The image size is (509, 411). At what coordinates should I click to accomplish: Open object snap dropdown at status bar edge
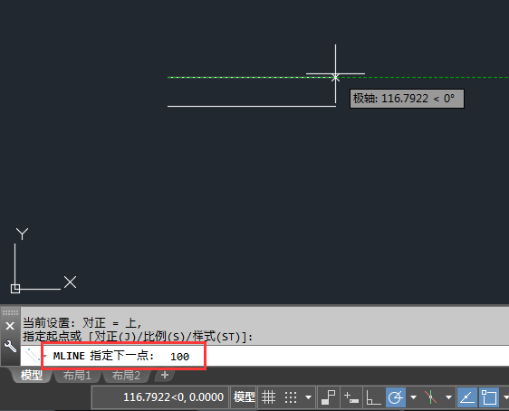pos(505,397)
